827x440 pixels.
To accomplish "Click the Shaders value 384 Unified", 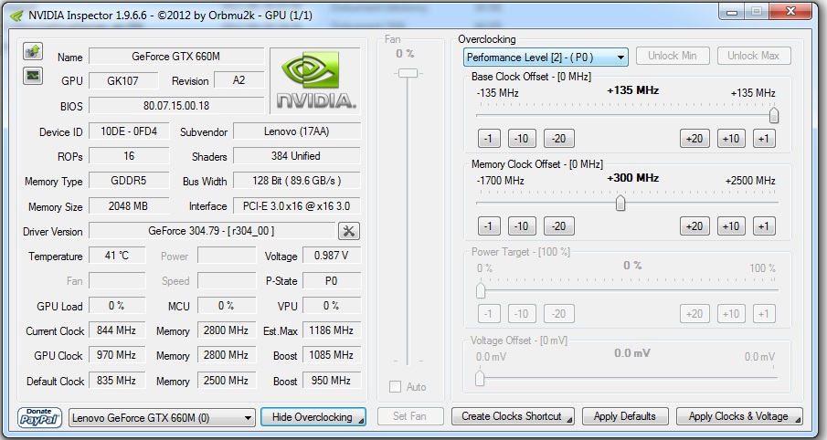I will [x=297, y=156].
